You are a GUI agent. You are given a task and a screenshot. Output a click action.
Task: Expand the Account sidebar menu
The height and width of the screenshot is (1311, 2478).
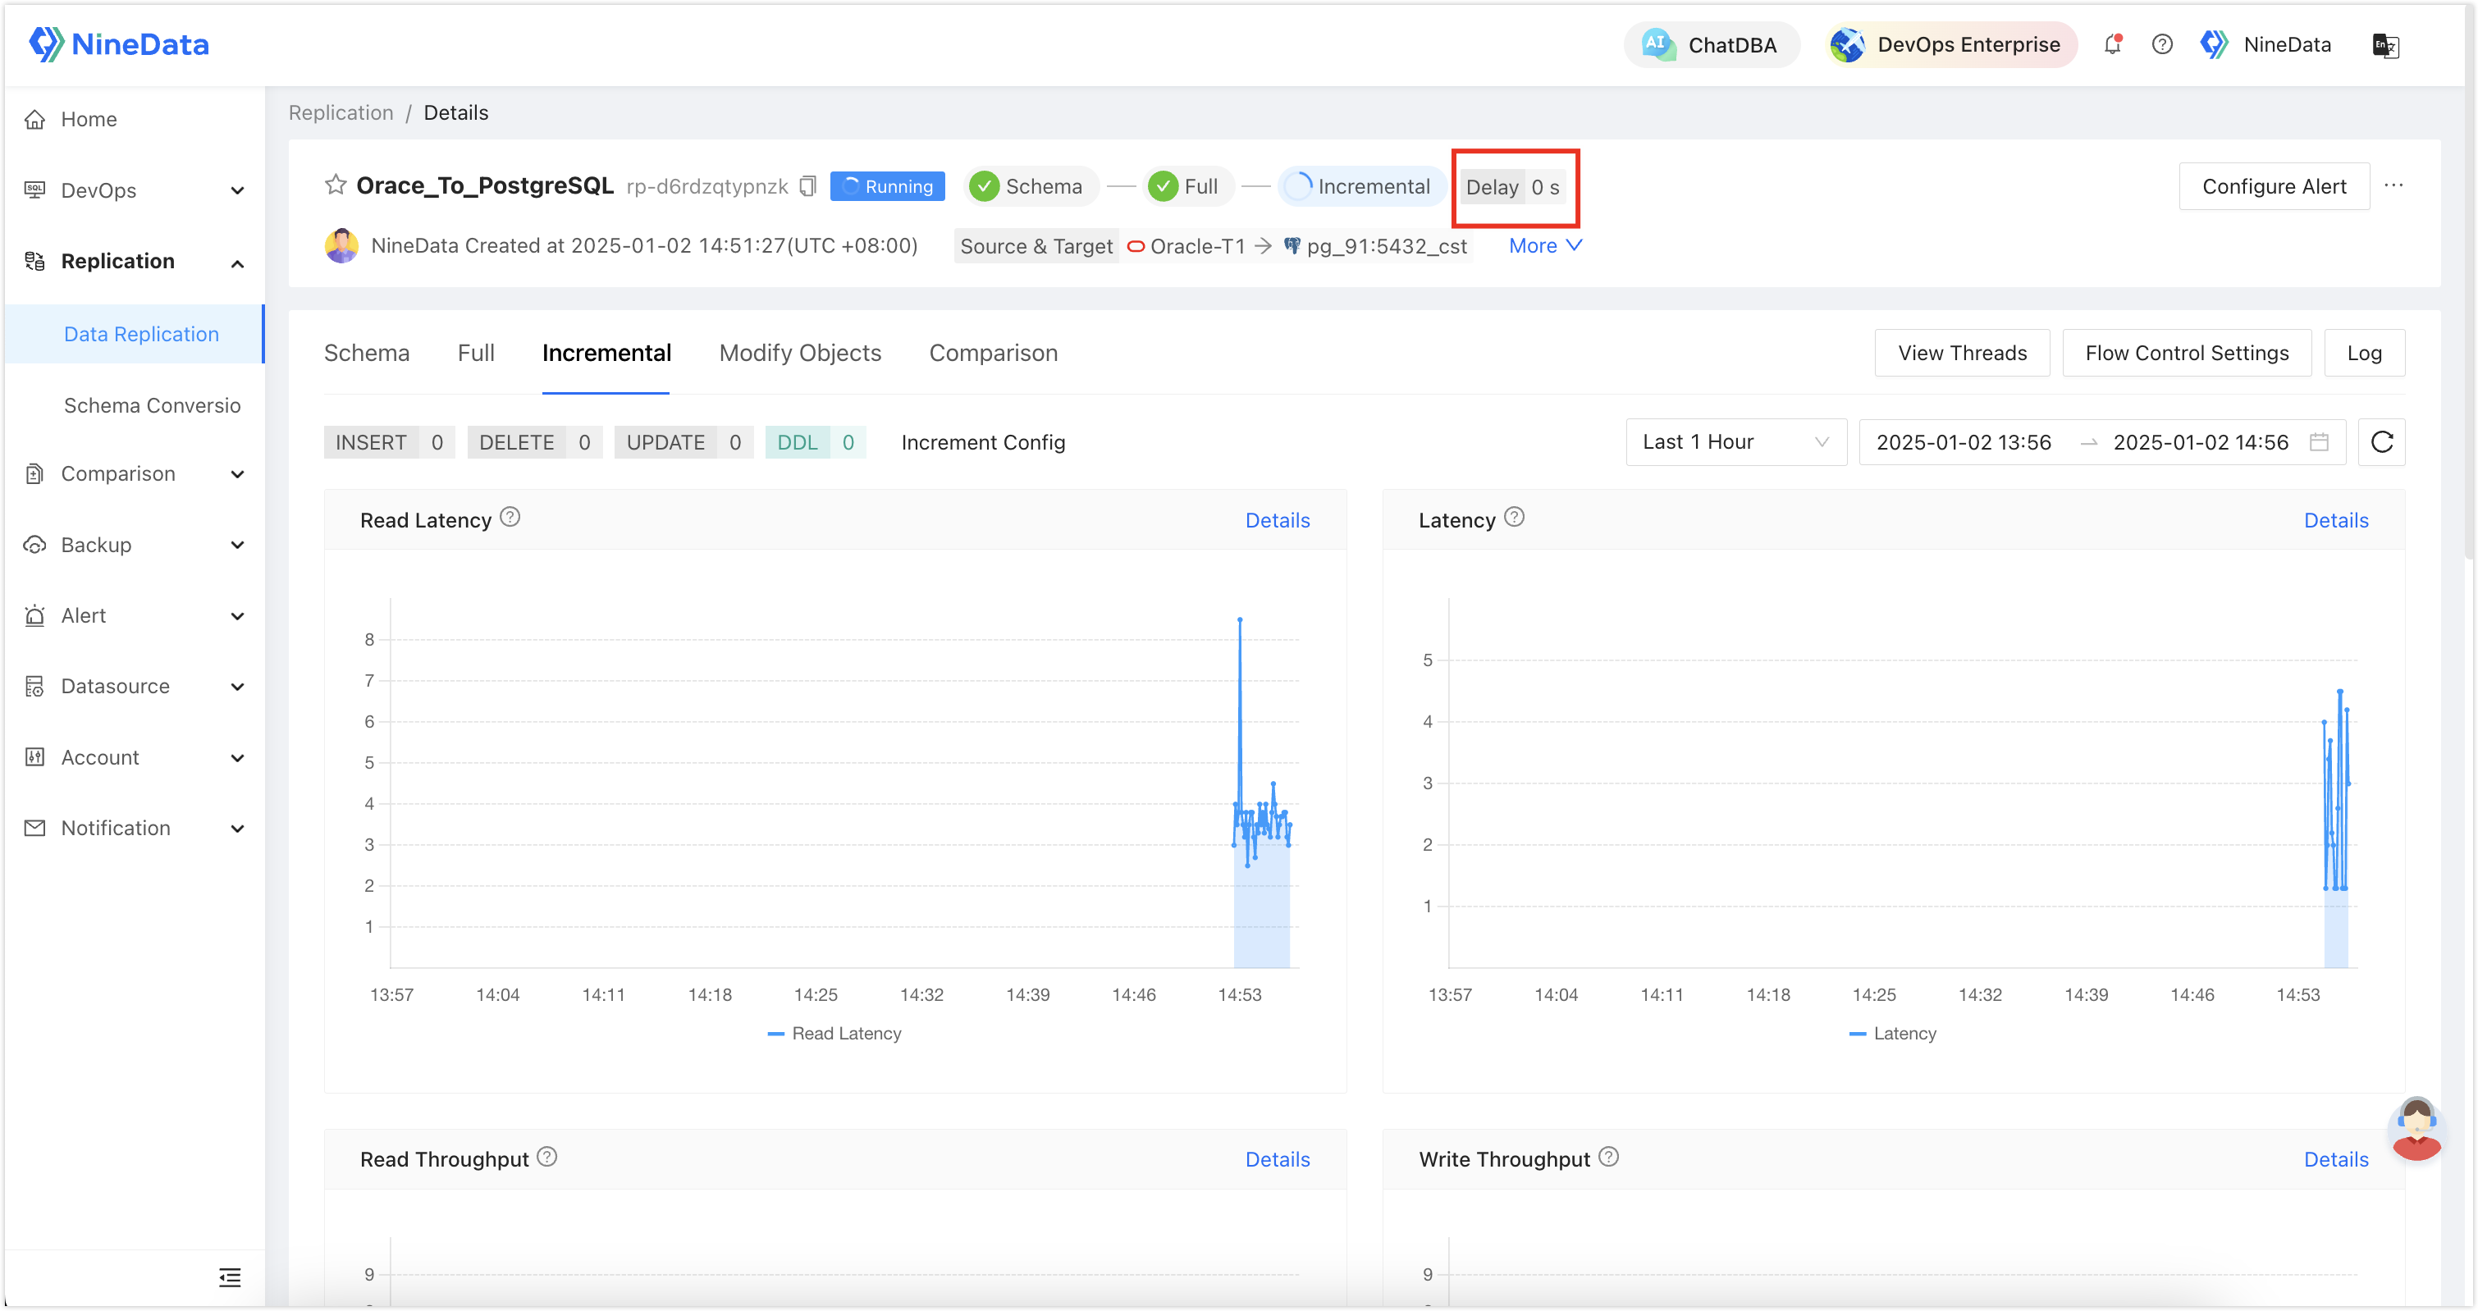(x=134, y=757)
